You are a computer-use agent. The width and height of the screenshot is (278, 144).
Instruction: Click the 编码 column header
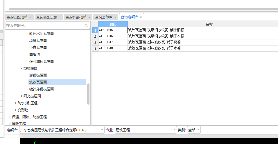pyautogui.click(x=113, y=24)
